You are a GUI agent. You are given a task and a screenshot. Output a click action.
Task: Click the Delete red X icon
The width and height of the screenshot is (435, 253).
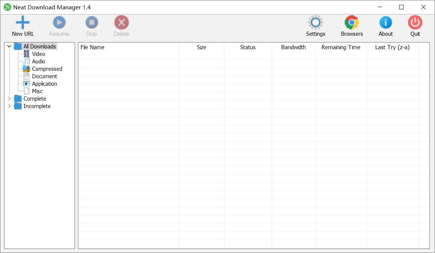(x=122, y=22)
